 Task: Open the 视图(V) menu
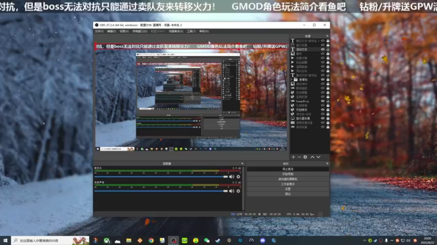pos(125,32)
